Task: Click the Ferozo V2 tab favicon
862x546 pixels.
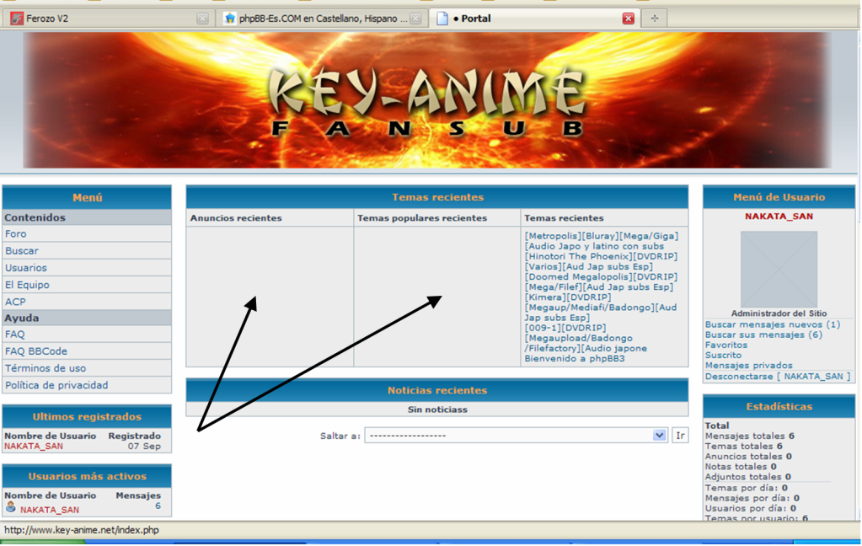Action: [17, 19]
